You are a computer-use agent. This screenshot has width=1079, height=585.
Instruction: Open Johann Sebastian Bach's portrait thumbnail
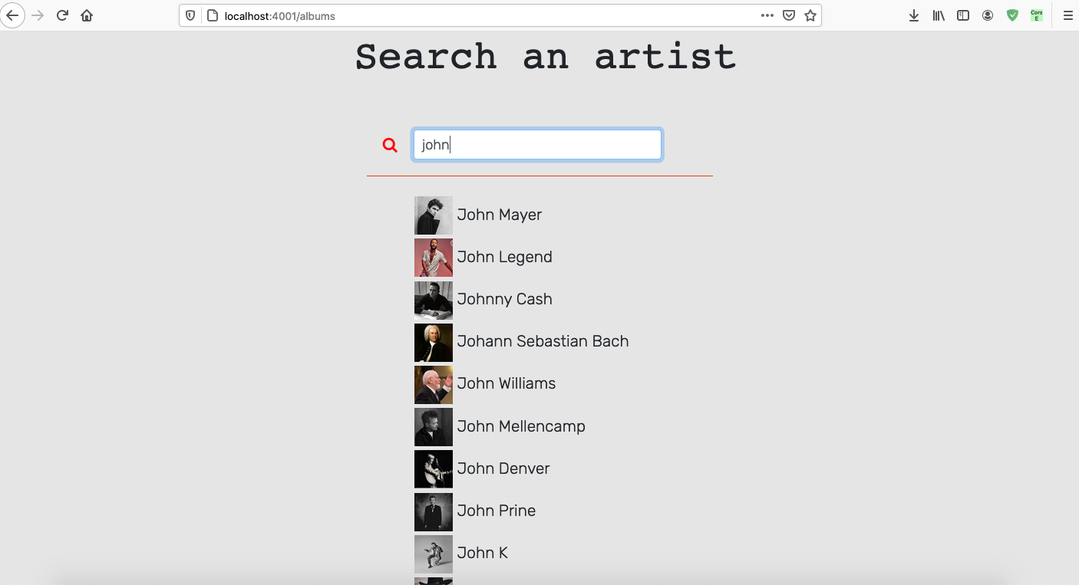point(434,343)
